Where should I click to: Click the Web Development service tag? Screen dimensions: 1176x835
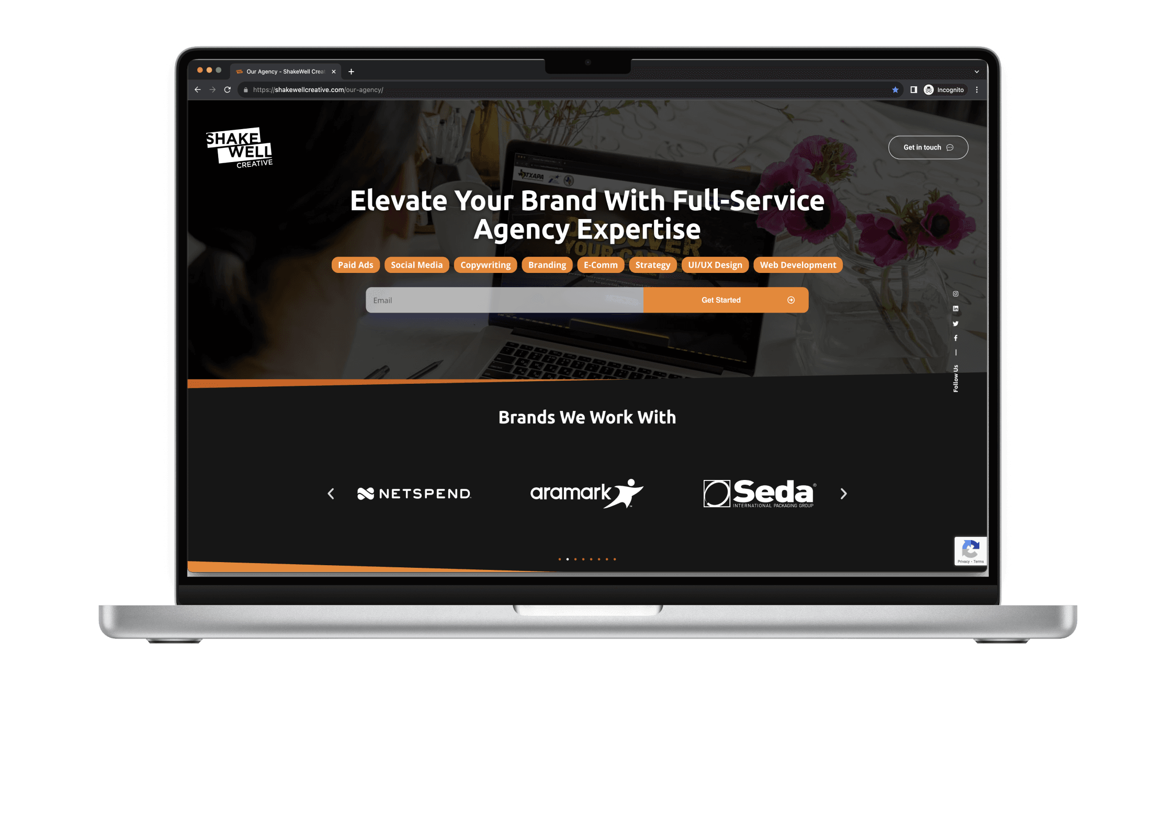coord(798,264)
